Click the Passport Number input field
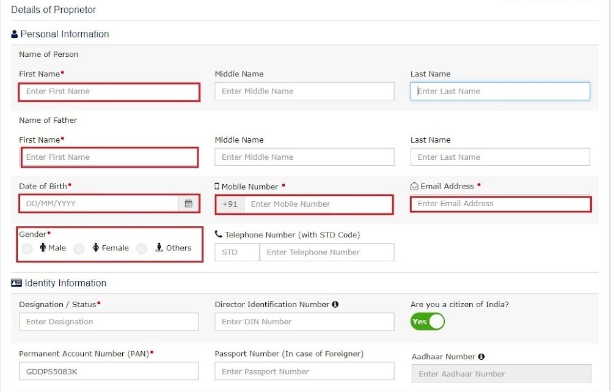Image resolution: width=611 pixels, height=391 pixels. point(304,371)
